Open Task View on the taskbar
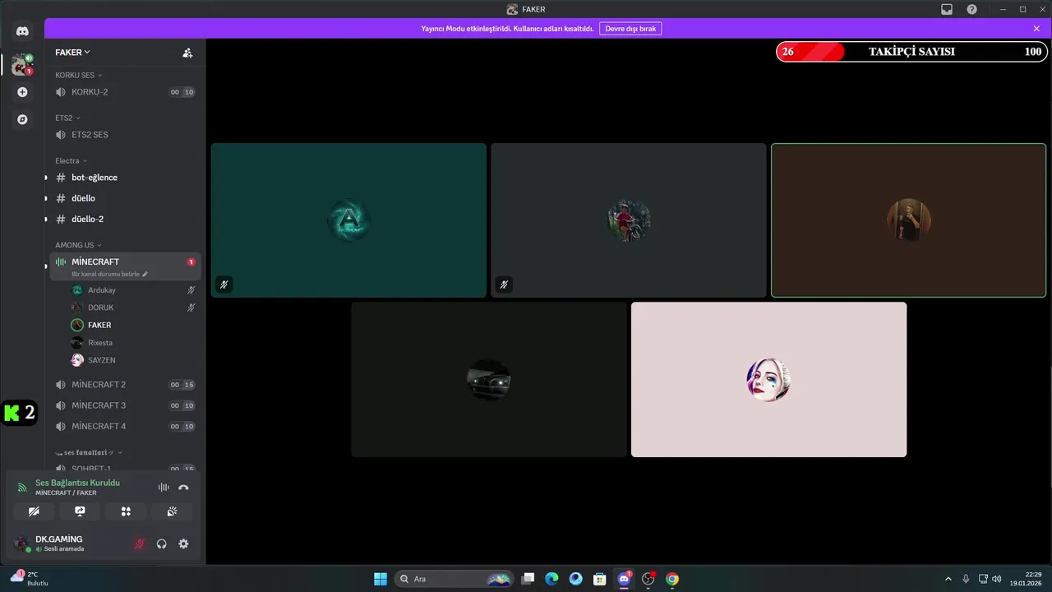The width and height of the screenshot is (1052, 592). pos(528,579)
